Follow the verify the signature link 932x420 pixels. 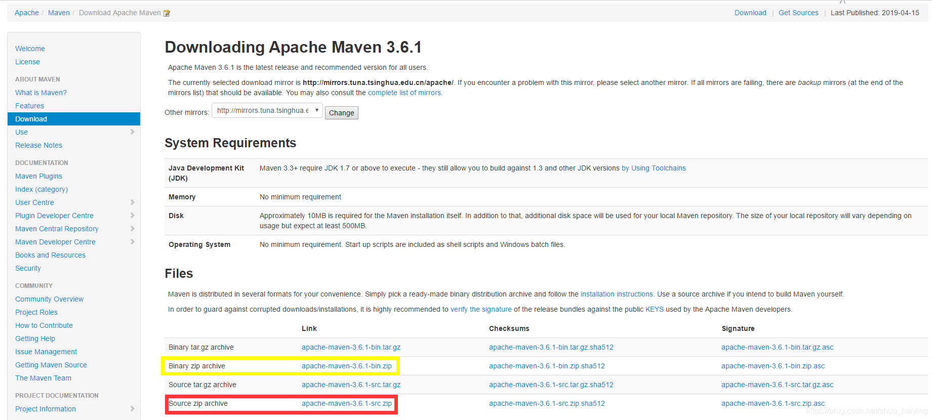(481, 309)
